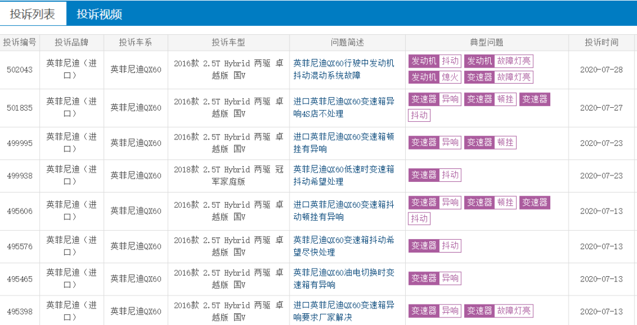Open complaint 进口英菲尼迪QX60变速箱抖动顿挫有异响
Image resolution: width=637 pixels, height=325 pixels.
(344, 211)
